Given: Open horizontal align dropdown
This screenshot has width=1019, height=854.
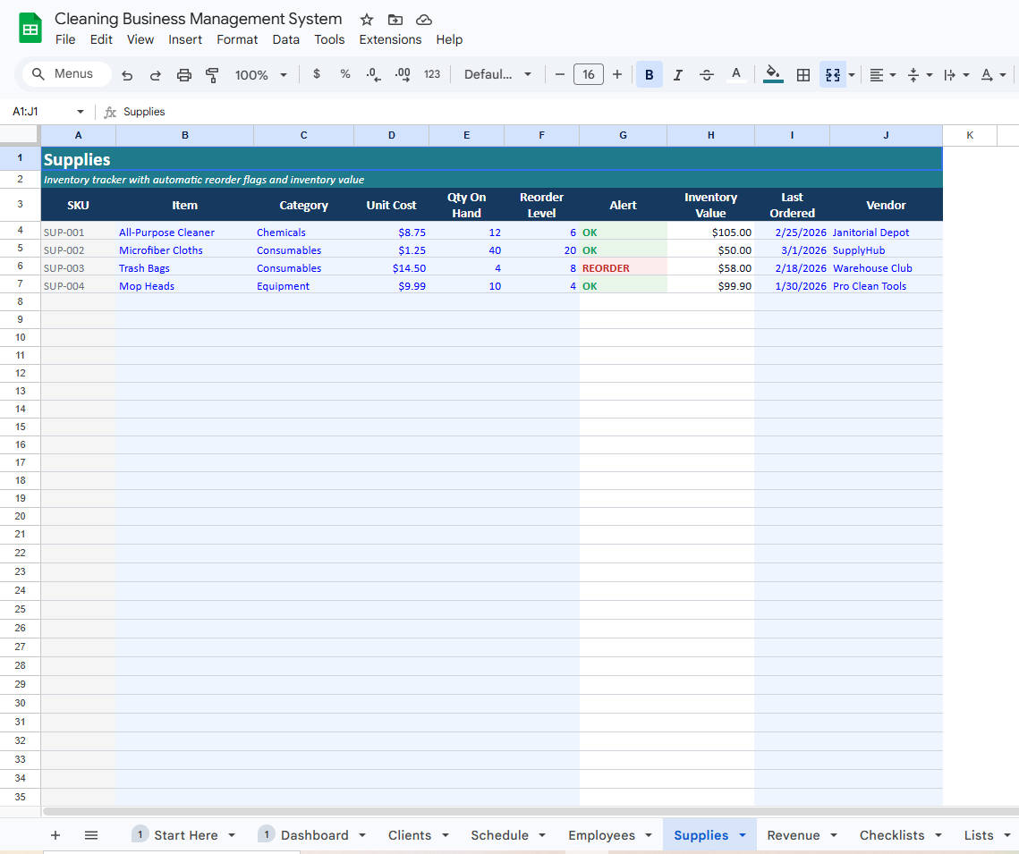Looking at the screenshot, I should [882, 75].
